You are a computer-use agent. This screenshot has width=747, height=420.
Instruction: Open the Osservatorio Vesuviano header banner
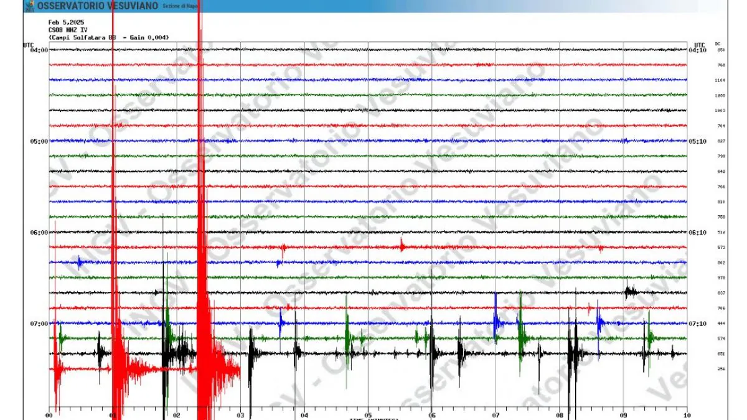100,6
